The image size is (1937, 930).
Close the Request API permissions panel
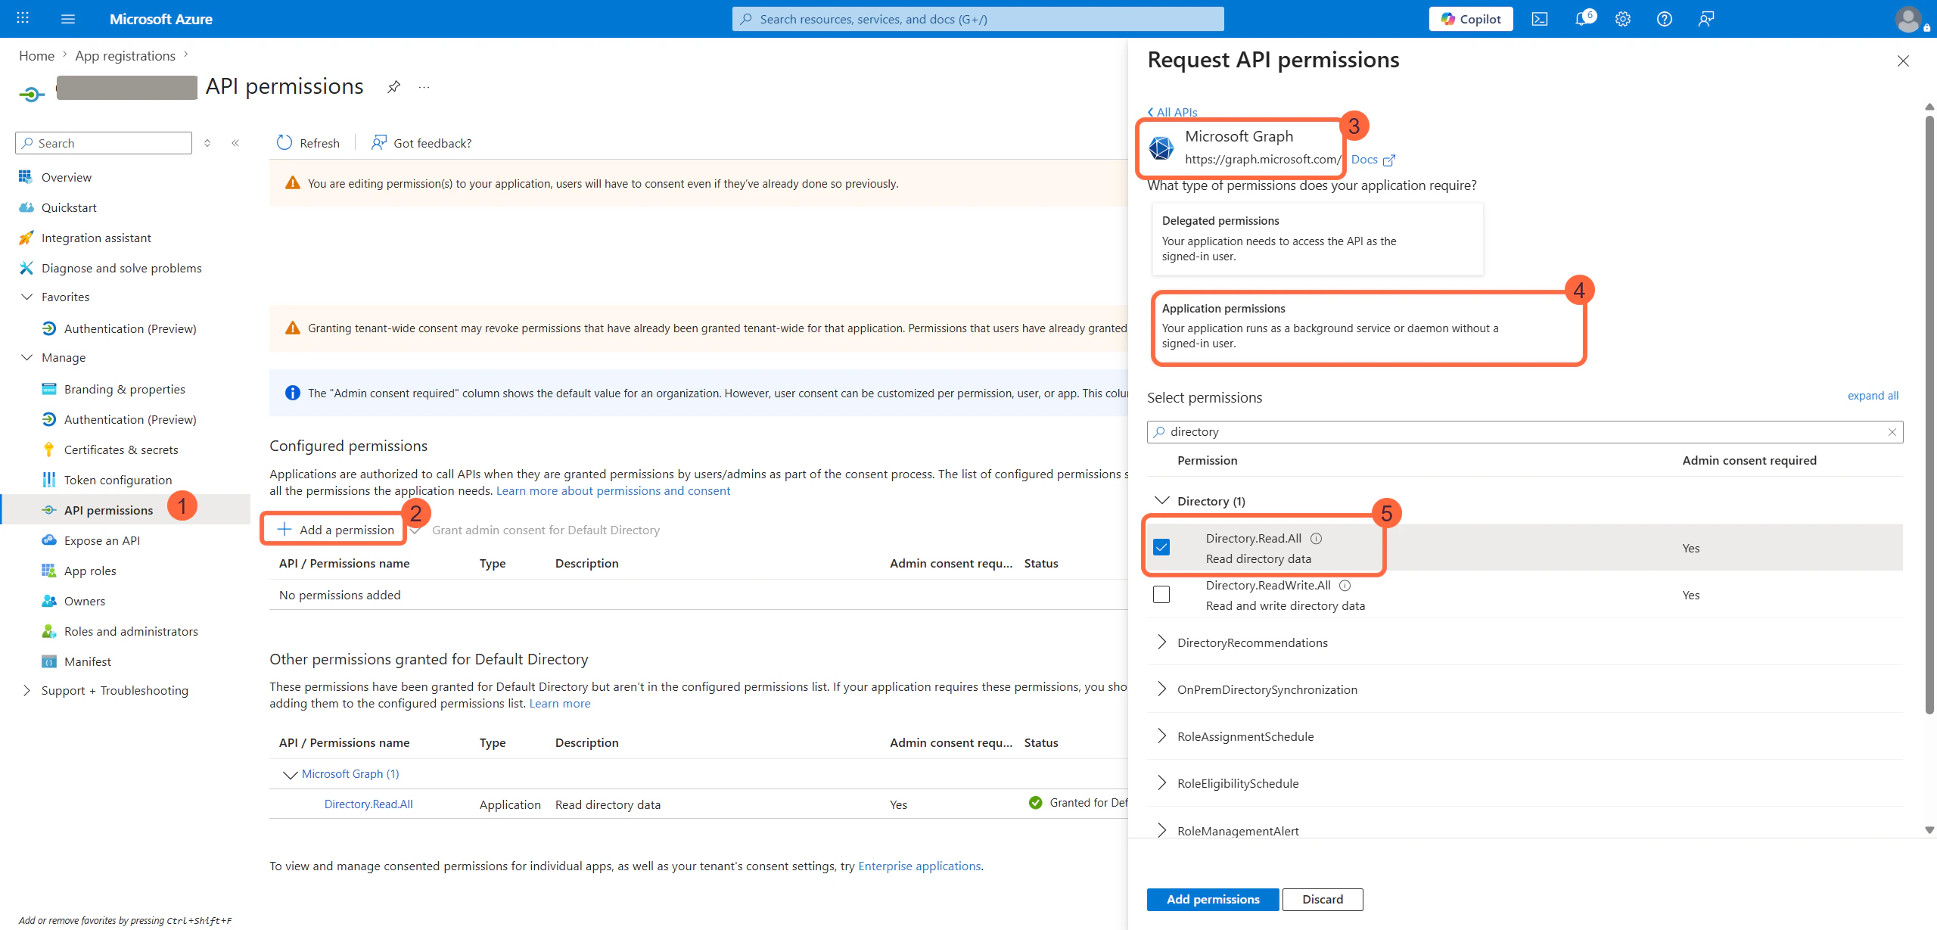pyautogui.click(x=1903, y=61)
